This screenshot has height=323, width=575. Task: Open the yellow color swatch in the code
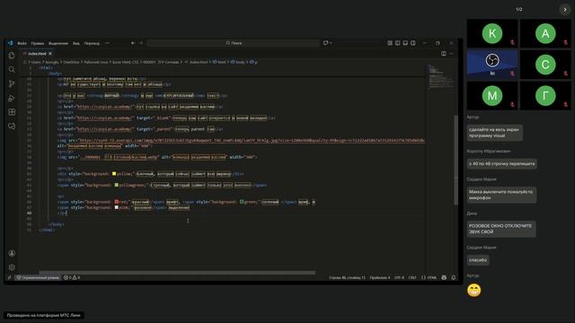pos(114,174)
